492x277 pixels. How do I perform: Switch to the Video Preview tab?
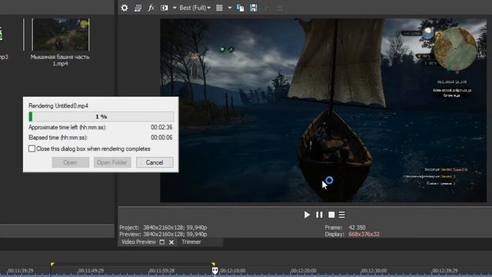pos(138,242)
